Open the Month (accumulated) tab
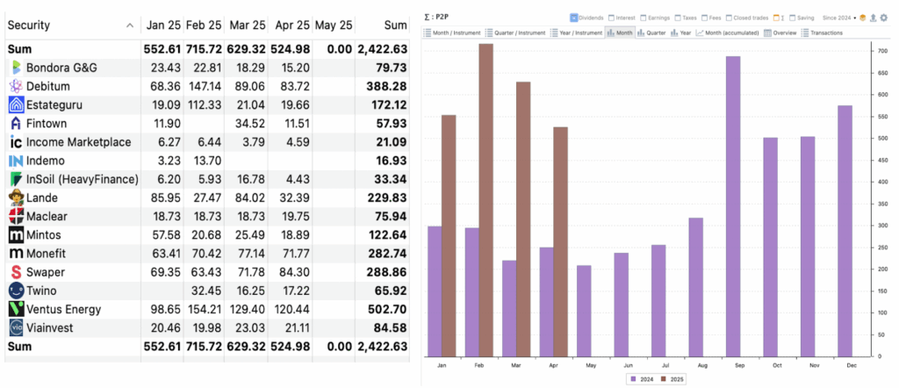Image resolution: width=899 pixels, height=388 pixels. [728, 32]
